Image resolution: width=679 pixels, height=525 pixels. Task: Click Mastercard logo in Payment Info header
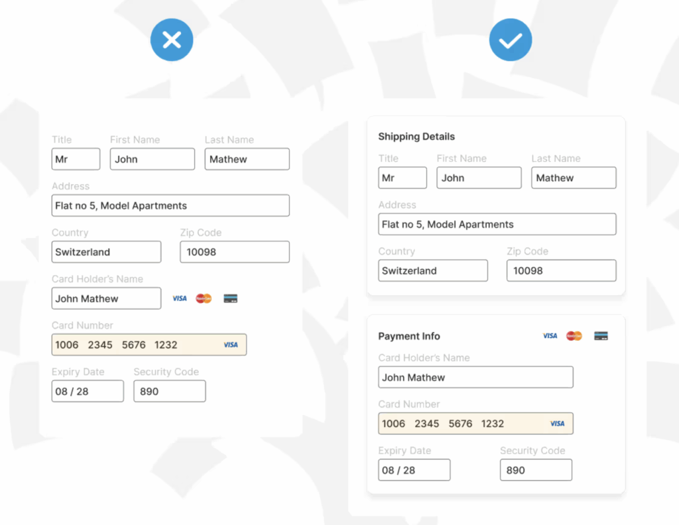[x=574, y=336]
